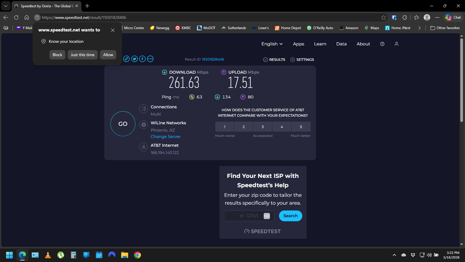Open Windows Start menu

coord(10,255)
